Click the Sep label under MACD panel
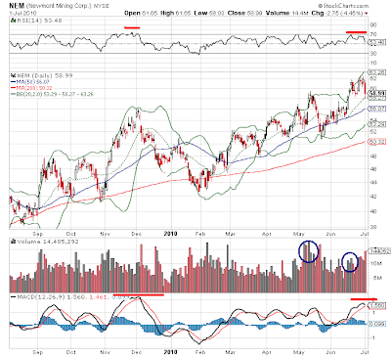 (38, 352)
